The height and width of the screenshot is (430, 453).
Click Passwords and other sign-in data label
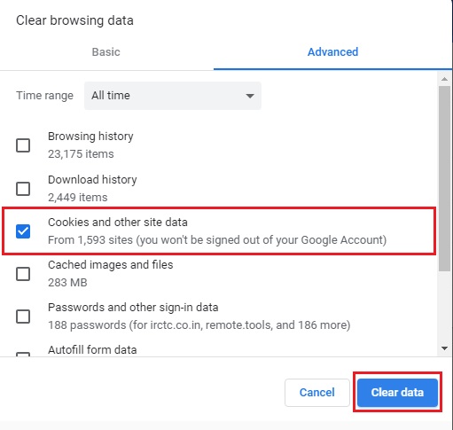pyautogui.click(x=133, y=308)
